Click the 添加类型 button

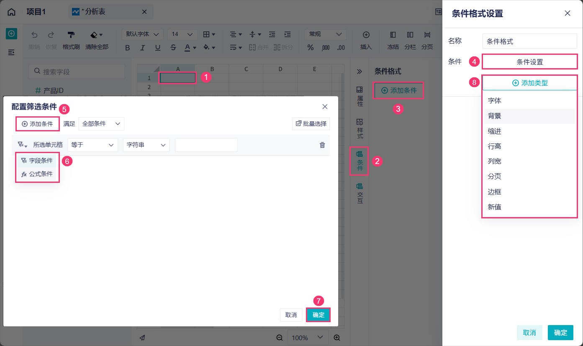529,83
